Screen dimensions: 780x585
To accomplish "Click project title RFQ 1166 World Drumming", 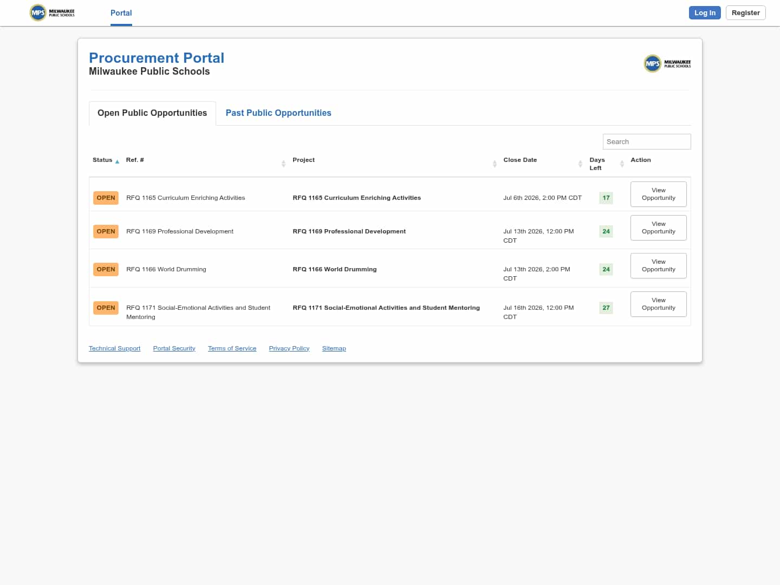I will click(334, 269).
